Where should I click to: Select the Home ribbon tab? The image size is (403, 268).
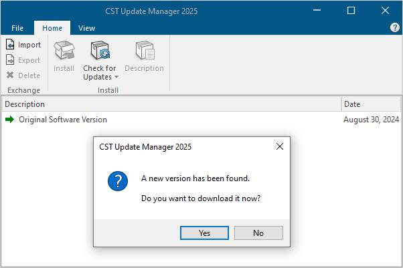click(x=52, y=28)
